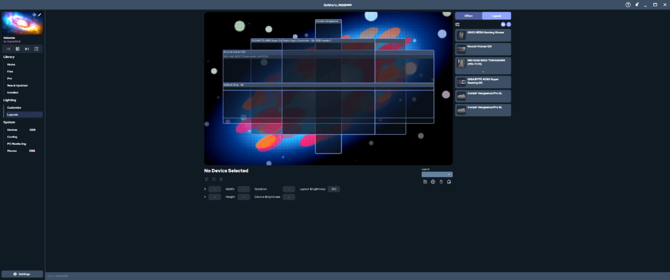670x280 pixels.
Task: Click the notification bell icon in title bar
Action: 637,5
